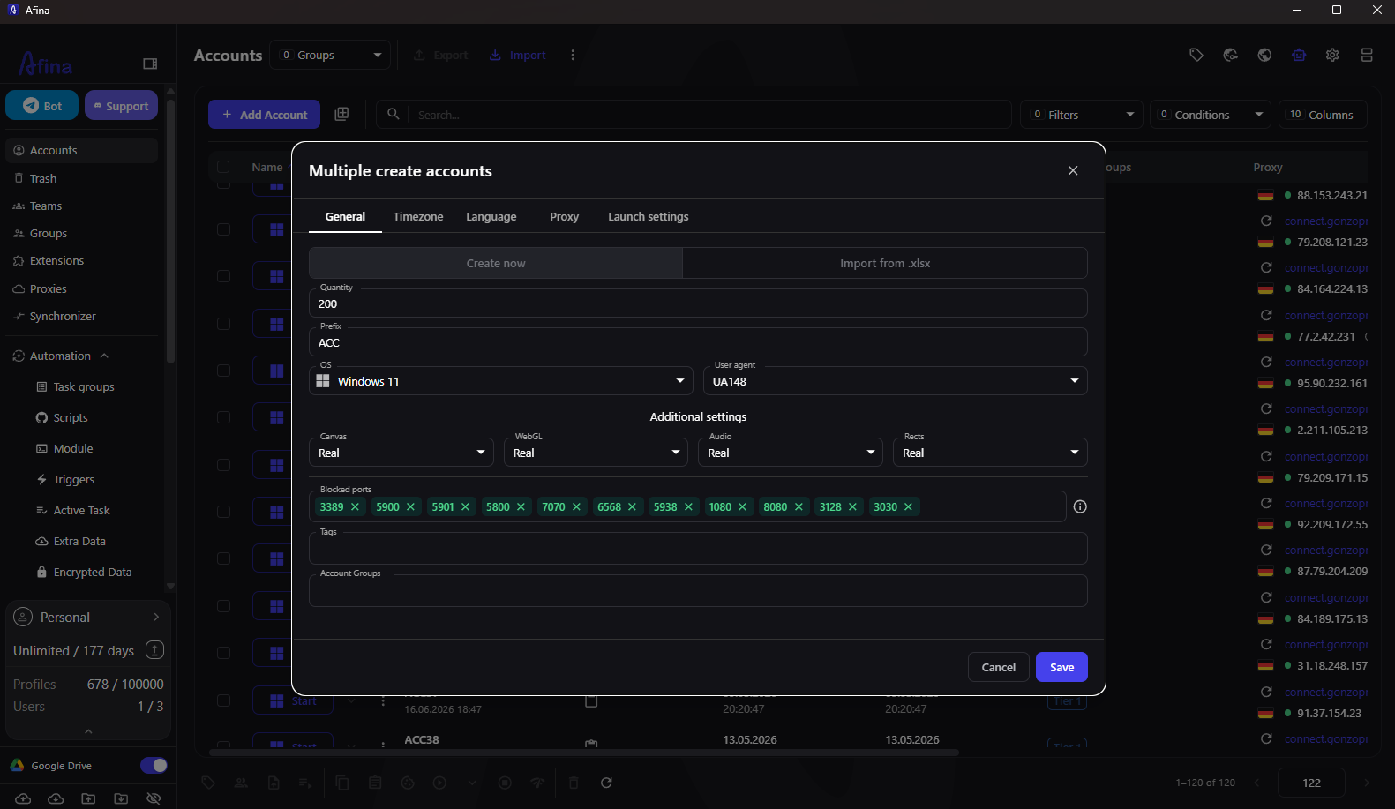Screen dimensions: 1395x809
Task: Open the Groups dropdown next to Accounts
Action: pyautogui.click(x=331, y=55)
